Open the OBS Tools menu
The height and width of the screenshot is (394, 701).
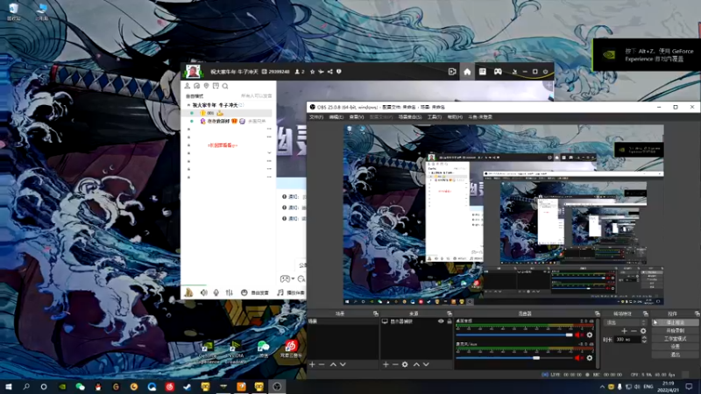[x=433, y=116]
